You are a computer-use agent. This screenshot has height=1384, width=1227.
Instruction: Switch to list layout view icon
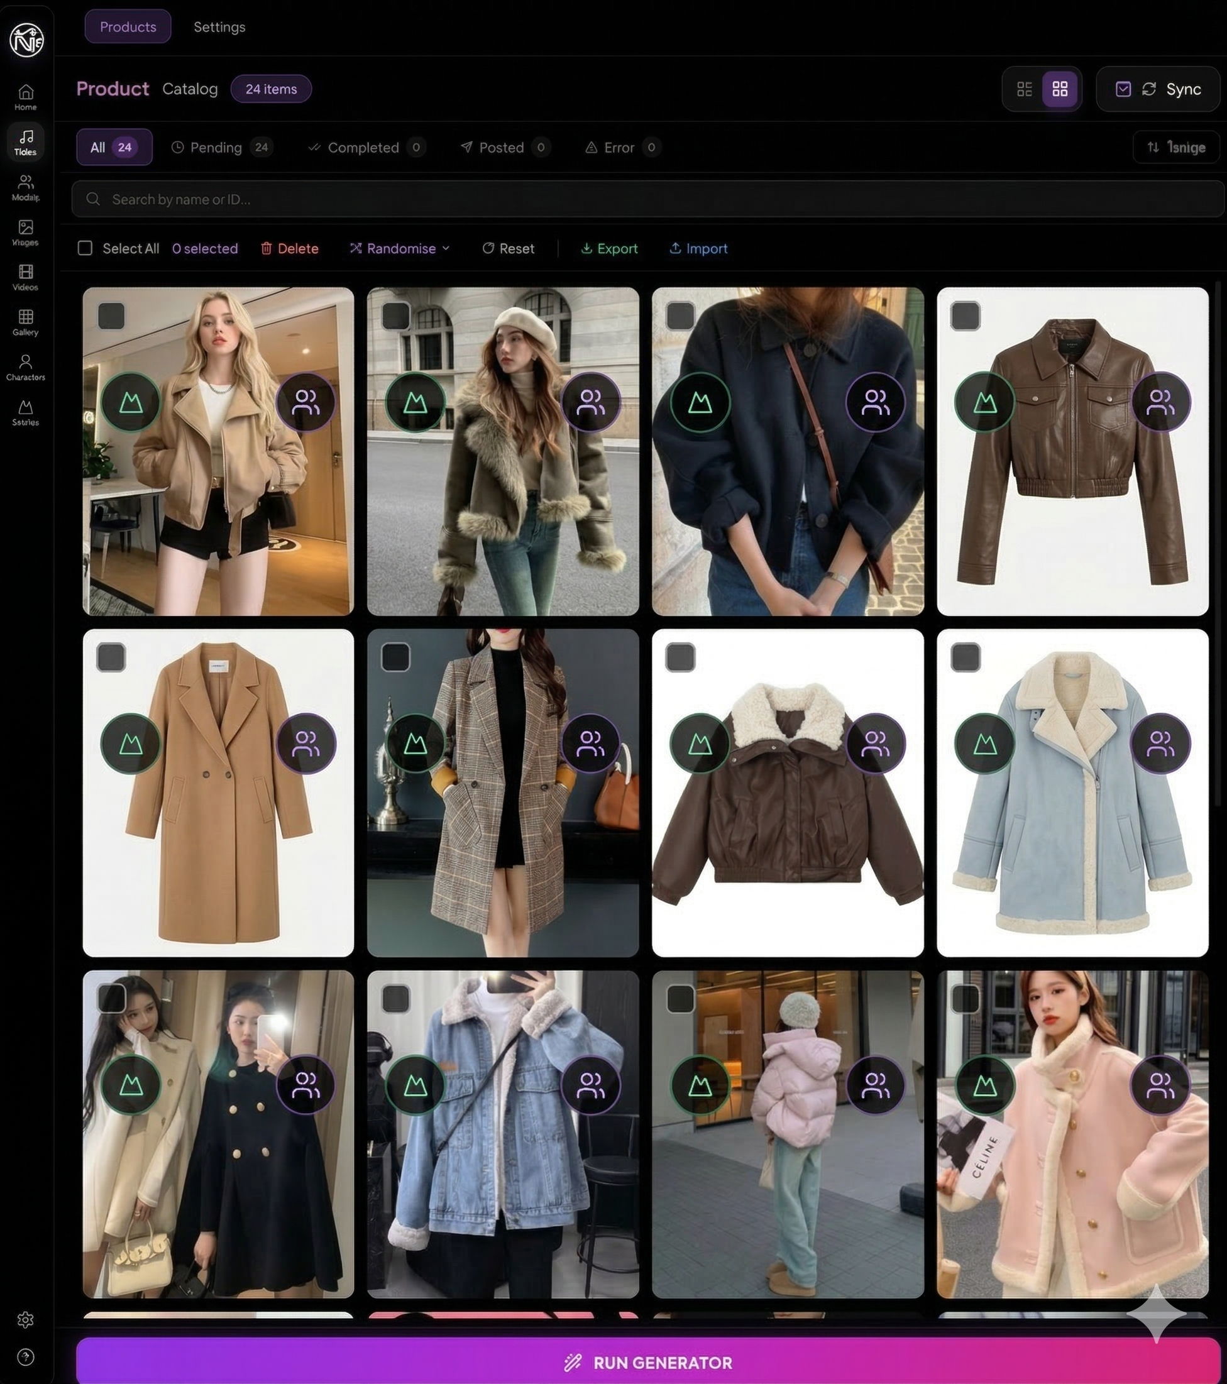click(1025, 89)
